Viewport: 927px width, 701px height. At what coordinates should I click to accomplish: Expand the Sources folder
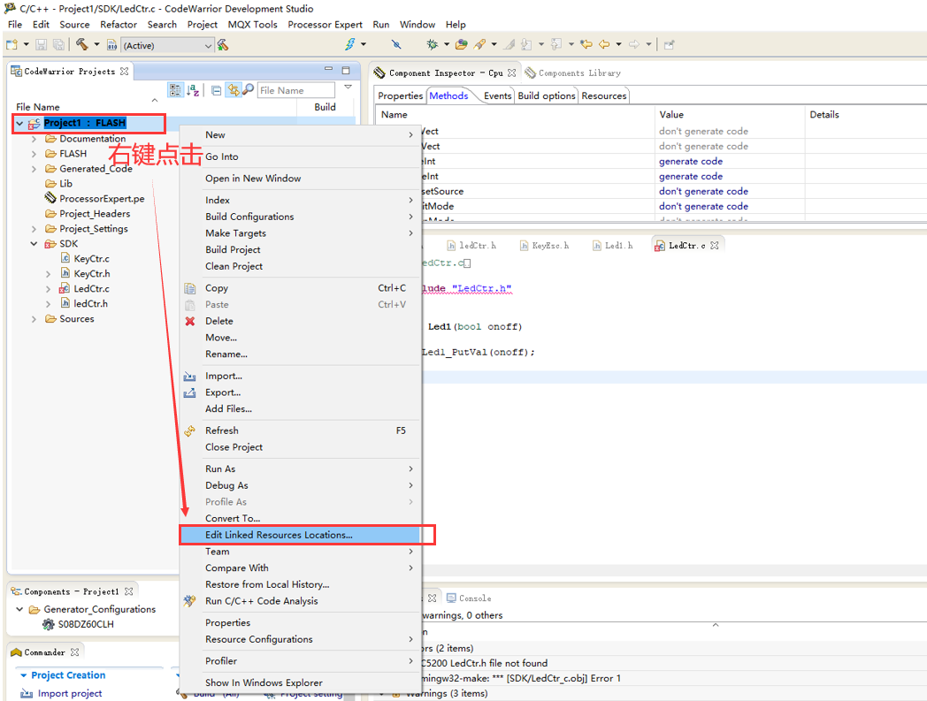(x=34, y=319)
